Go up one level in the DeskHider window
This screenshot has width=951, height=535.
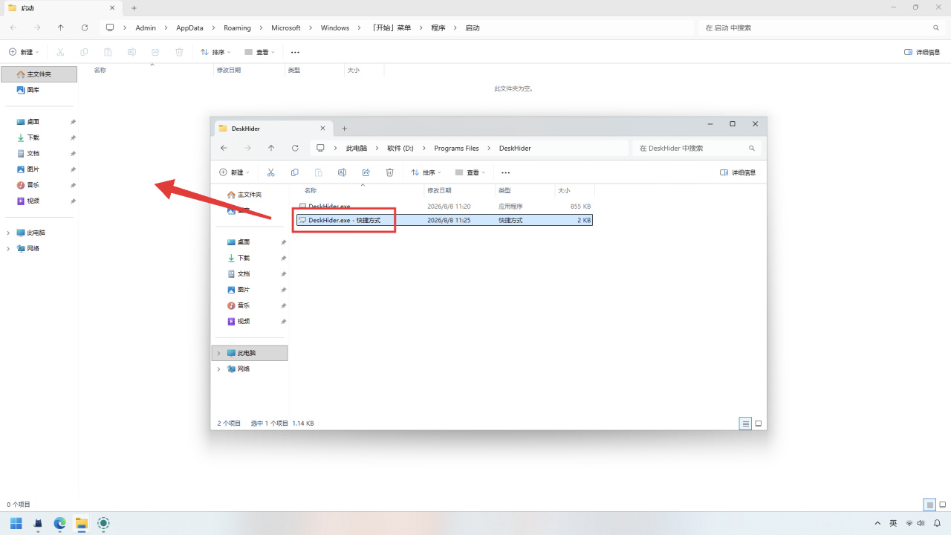[271, 148]
